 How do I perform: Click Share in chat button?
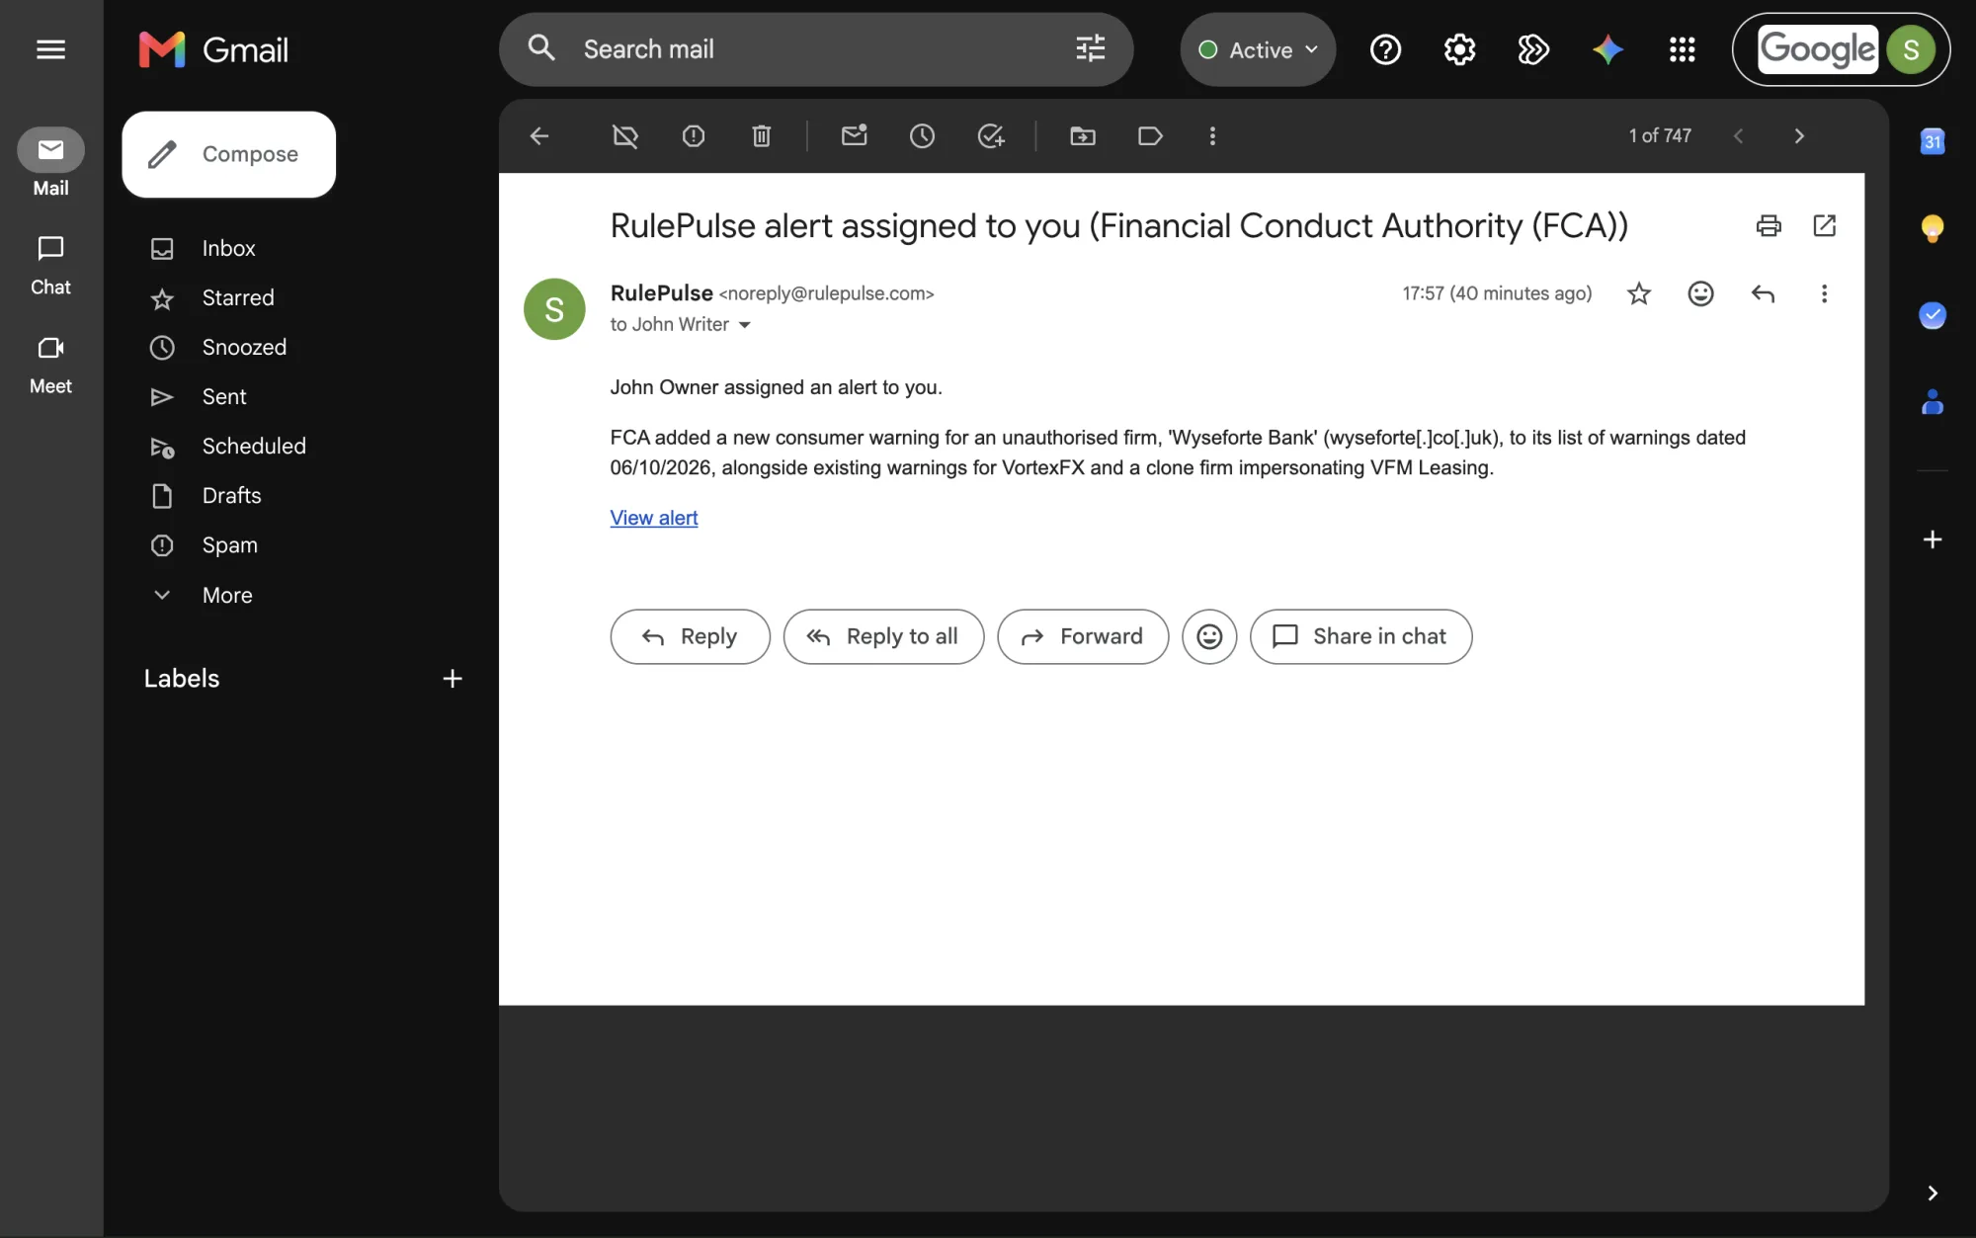[1360, 636]
